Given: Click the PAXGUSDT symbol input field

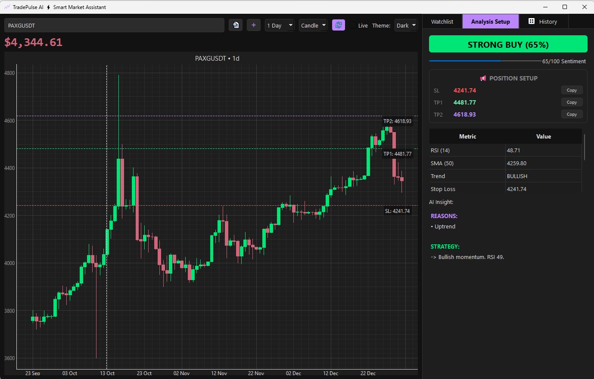Looking at the screenshot, I should (114, 25).
